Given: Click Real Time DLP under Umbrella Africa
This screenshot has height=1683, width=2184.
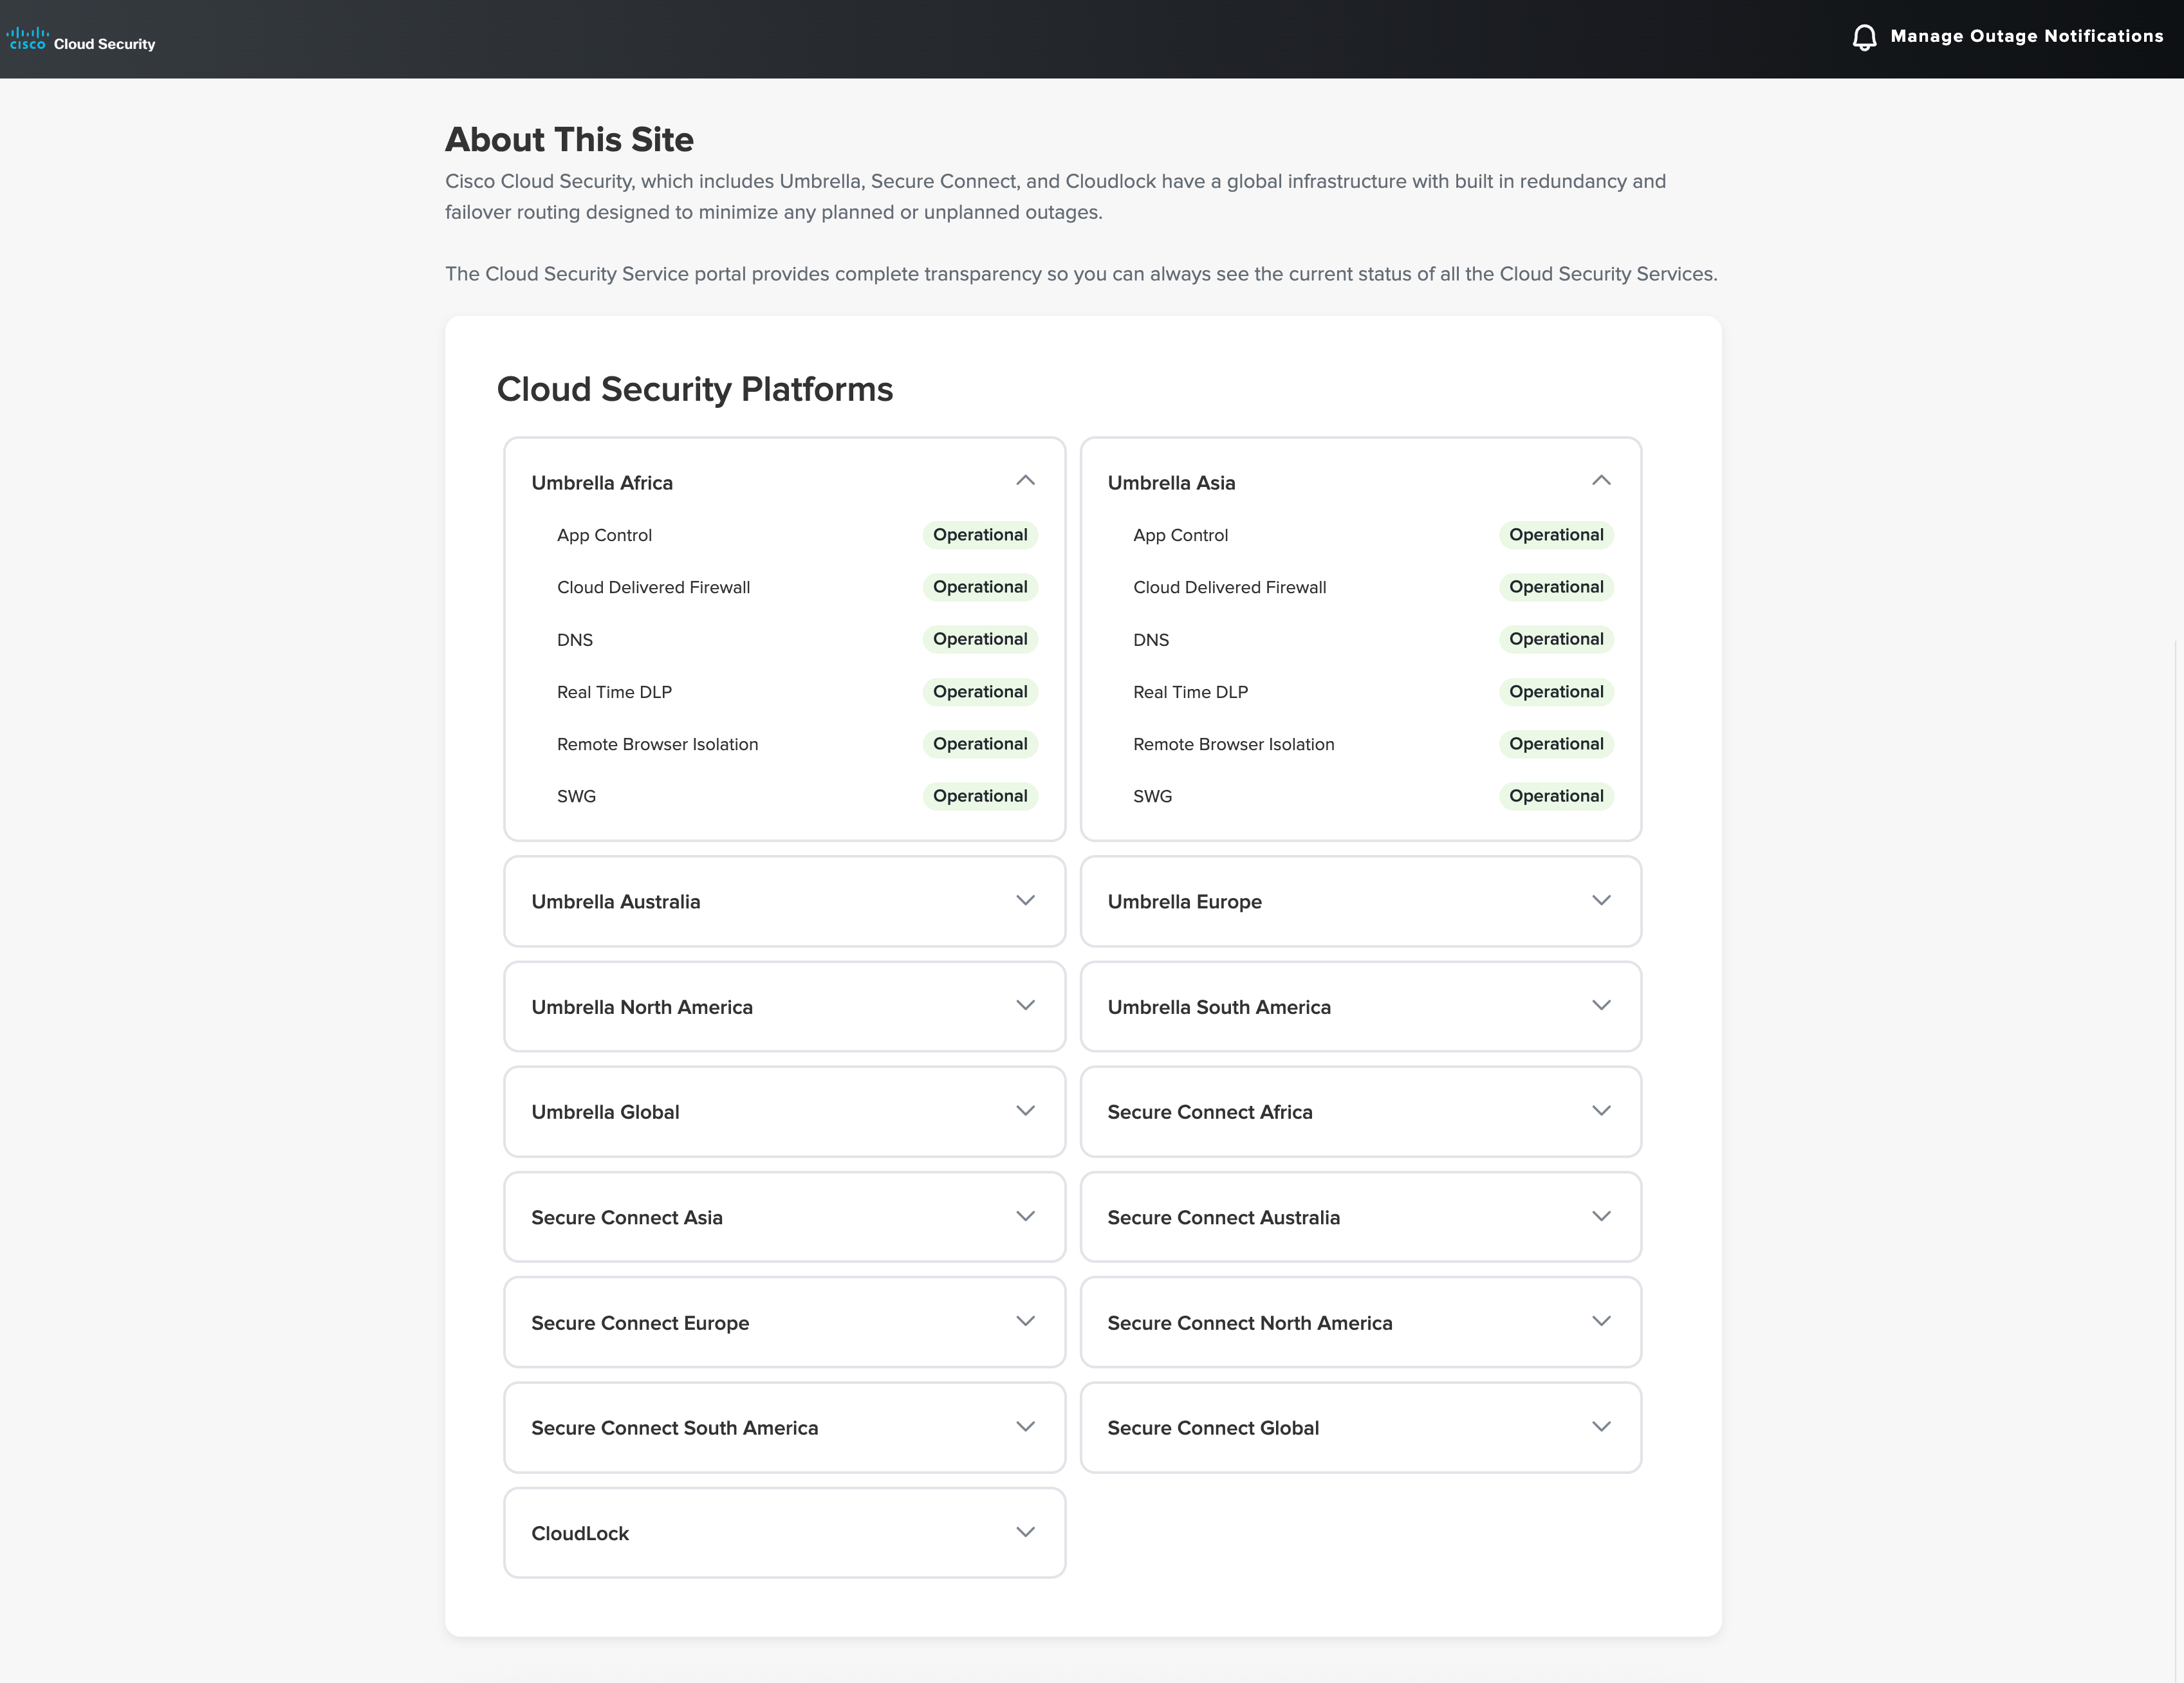Looking at the screenshot, I should [614, 692].
